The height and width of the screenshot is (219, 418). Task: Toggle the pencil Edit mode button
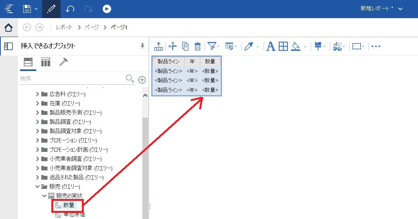[51, 9]
